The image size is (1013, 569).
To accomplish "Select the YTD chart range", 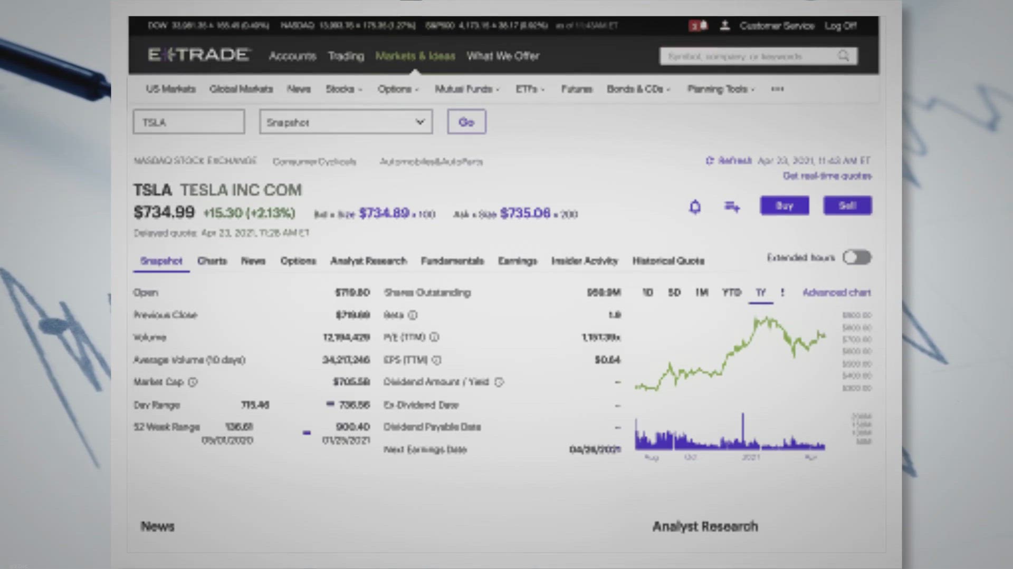I will (731, 292).
